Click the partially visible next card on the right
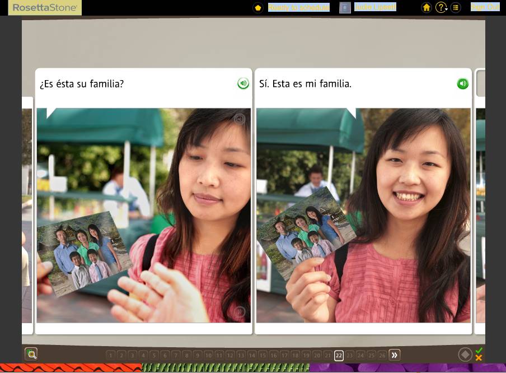The height and width of the screenshot is (373, 506). pos(480,201)
